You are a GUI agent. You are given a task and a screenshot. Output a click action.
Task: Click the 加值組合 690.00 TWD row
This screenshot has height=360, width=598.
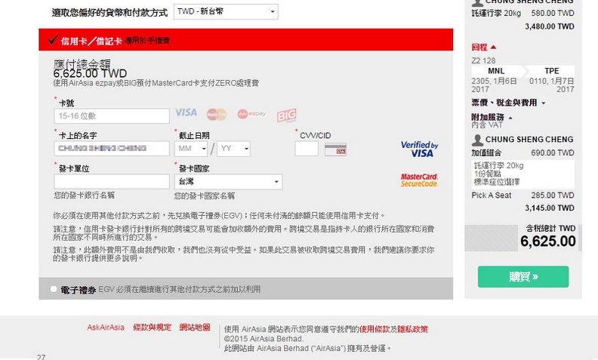522,153
